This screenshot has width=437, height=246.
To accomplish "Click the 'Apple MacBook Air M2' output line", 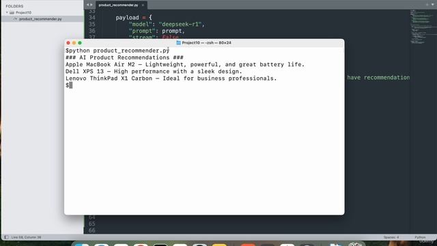I will pos(185,64).
